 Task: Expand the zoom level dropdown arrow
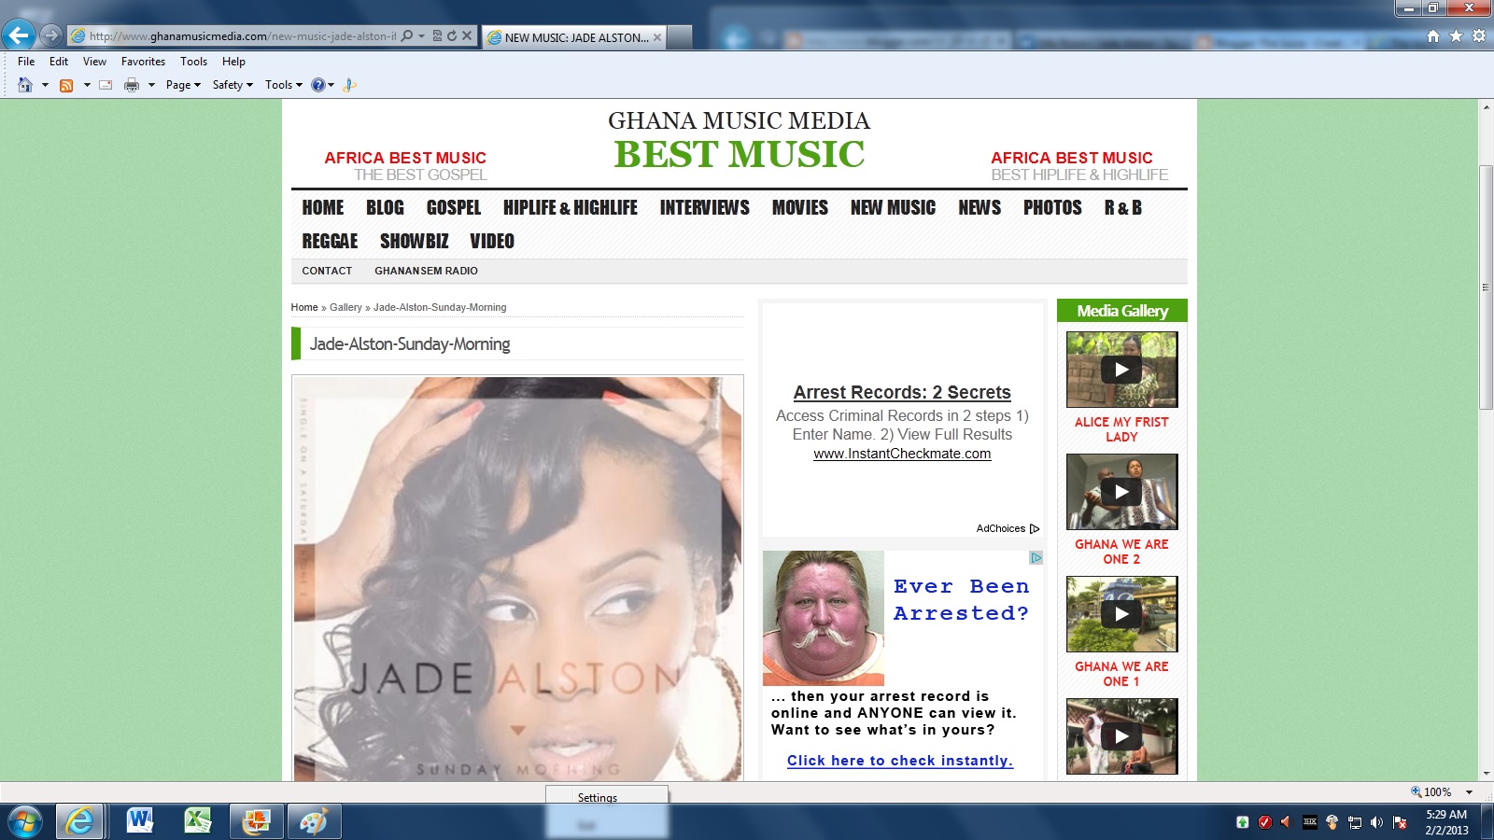pos(1469,791)
